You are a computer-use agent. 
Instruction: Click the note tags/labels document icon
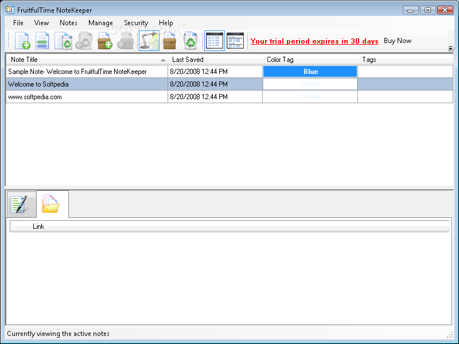pos(42,41)
